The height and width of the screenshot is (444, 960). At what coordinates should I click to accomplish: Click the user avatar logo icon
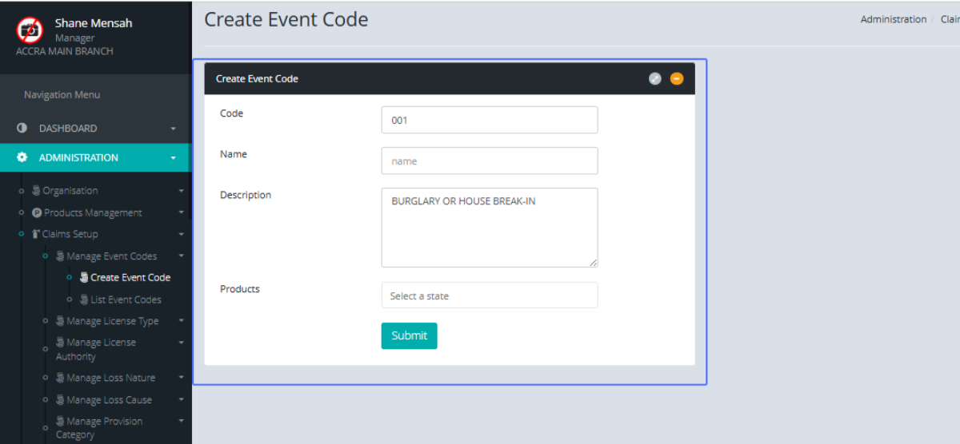click(x=30, y=30)
